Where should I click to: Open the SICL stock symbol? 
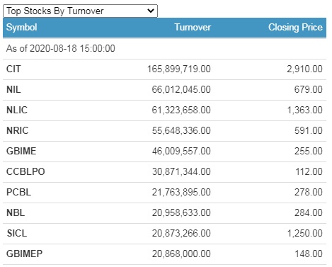(x=17, y=233)
